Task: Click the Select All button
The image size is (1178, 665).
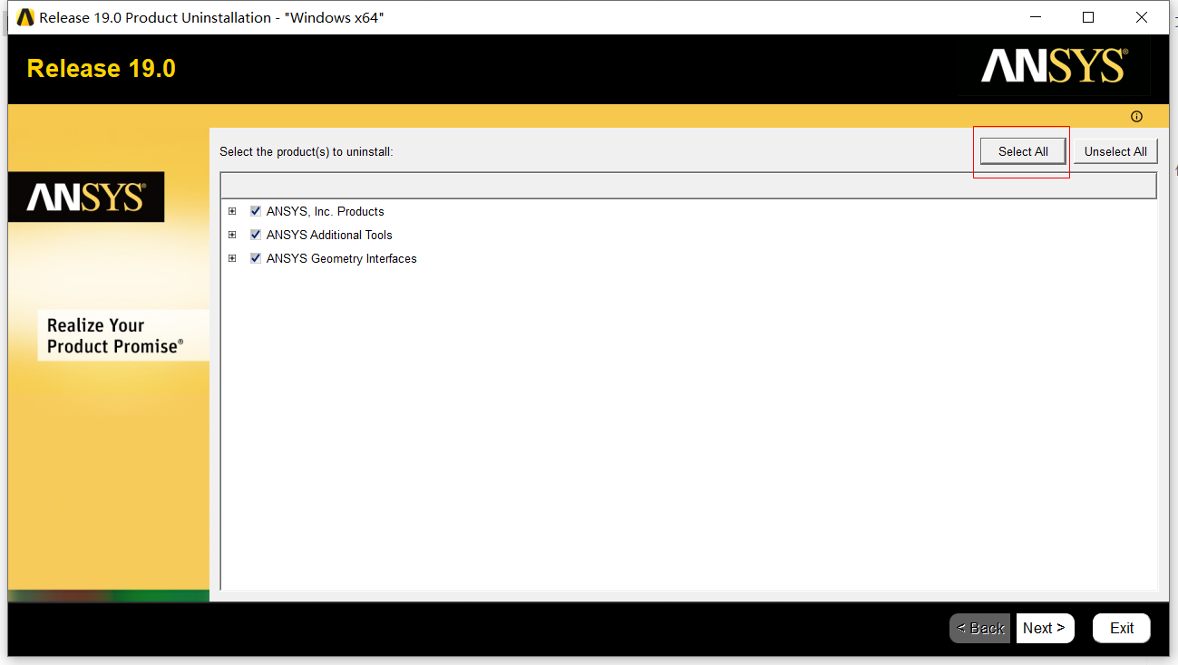Action: coord(1023,151)
